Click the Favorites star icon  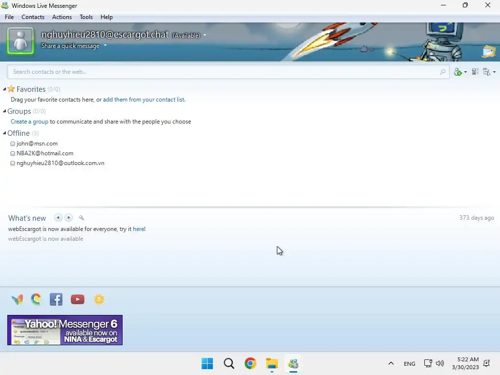[11, 89]
